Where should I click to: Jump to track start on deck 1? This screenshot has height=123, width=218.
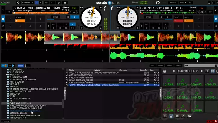pyautogui.click(x=68, y=17)
